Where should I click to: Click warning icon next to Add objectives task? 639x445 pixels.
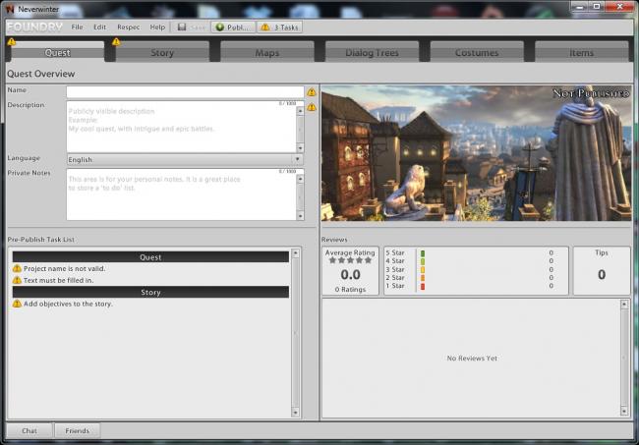tap(17, 304)
